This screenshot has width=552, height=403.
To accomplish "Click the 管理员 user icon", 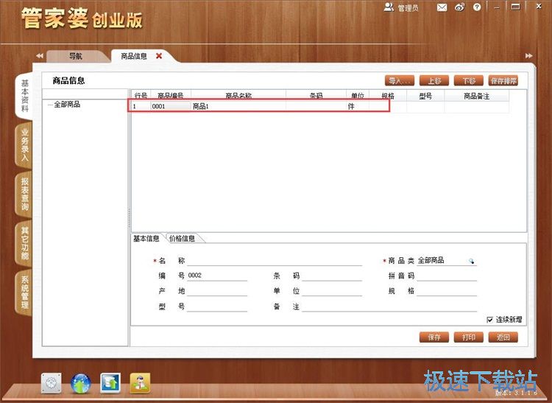I will click(389, 7).
